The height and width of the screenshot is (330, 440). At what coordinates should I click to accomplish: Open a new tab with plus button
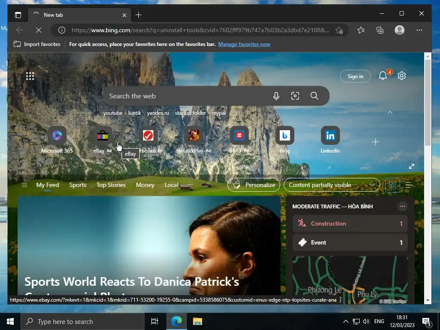[x=138, y=15]
